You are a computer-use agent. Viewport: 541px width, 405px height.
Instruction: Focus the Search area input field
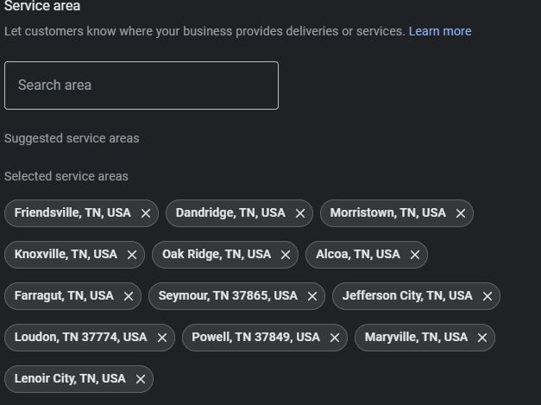coord(142,85)
